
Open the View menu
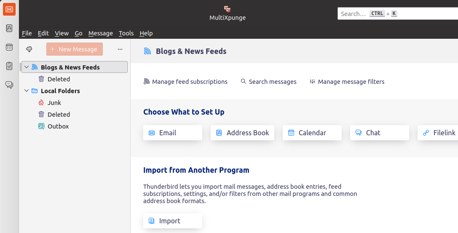coord(62,33)
